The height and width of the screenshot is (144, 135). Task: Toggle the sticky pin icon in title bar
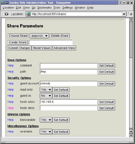tap(6, 3)
